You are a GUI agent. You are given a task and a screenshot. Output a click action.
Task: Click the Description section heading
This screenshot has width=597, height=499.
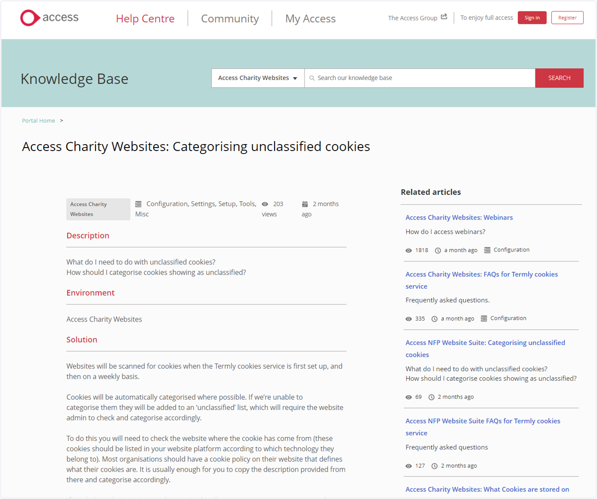[x=88, y=236]
